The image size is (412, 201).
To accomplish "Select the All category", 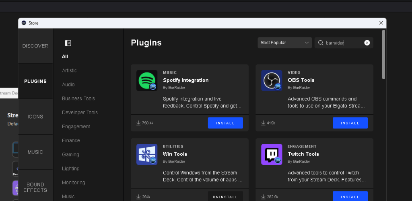I will pyautogui.click(x=65, y=56).
